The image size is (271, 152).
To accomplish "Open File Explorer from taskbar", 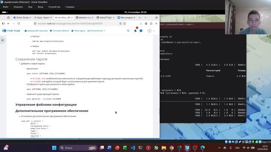I will 164,148.
